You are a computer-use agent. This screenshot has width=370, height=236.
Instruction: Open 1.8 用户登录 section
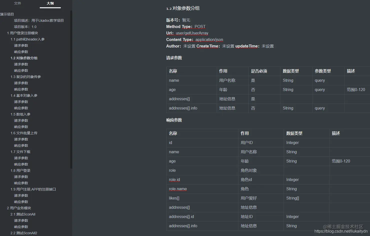coord(20,170)
